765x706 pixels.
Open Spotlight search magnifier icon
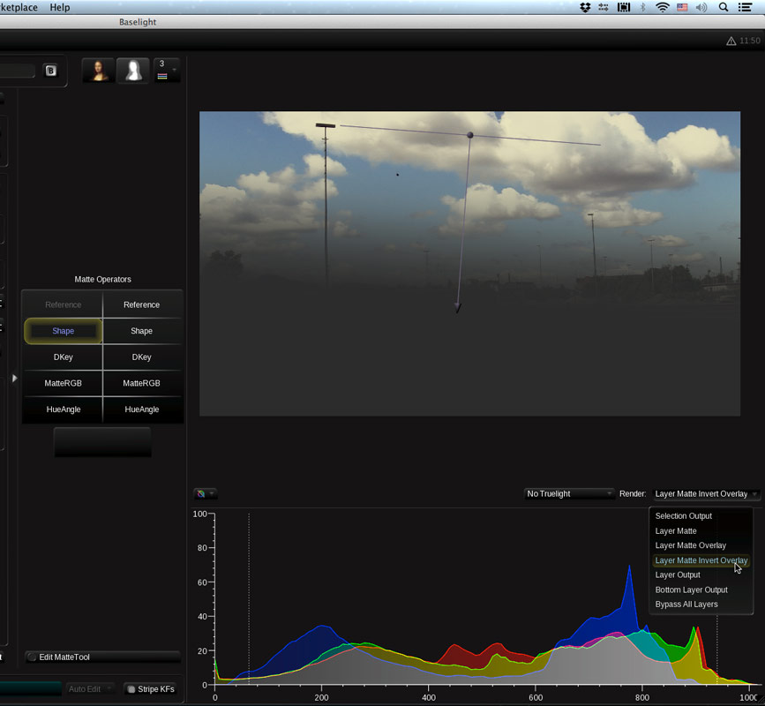click(x=724, y=7)
